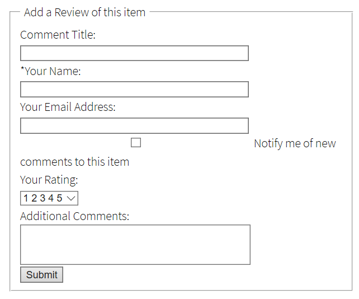Click the chevron arrow on rating selector
Viewport: 359px width, 299px height.
click(x=71, y=198)
